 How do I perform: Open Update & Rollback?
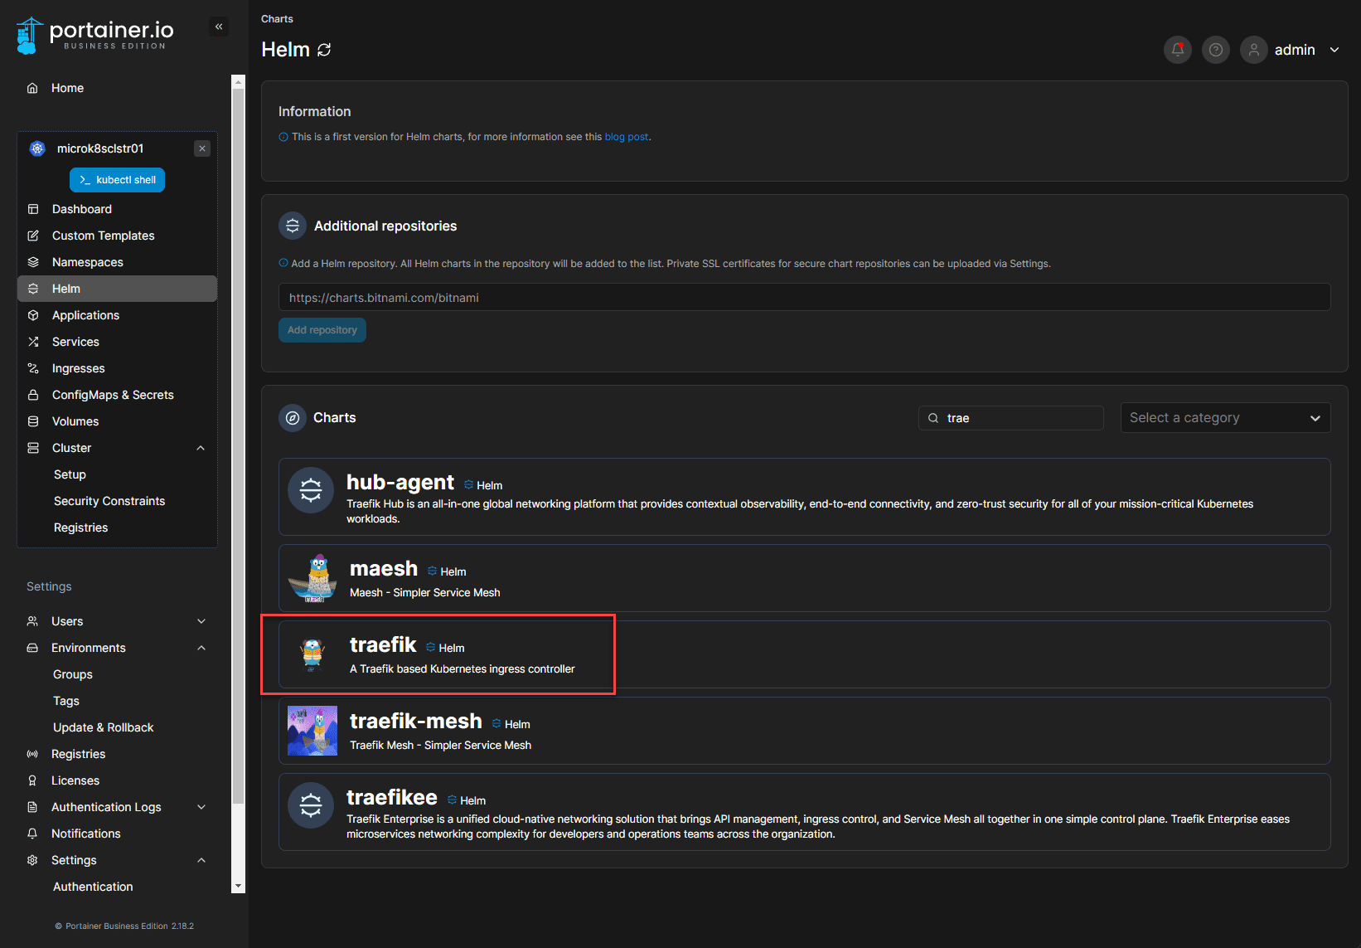click(104, 727)
